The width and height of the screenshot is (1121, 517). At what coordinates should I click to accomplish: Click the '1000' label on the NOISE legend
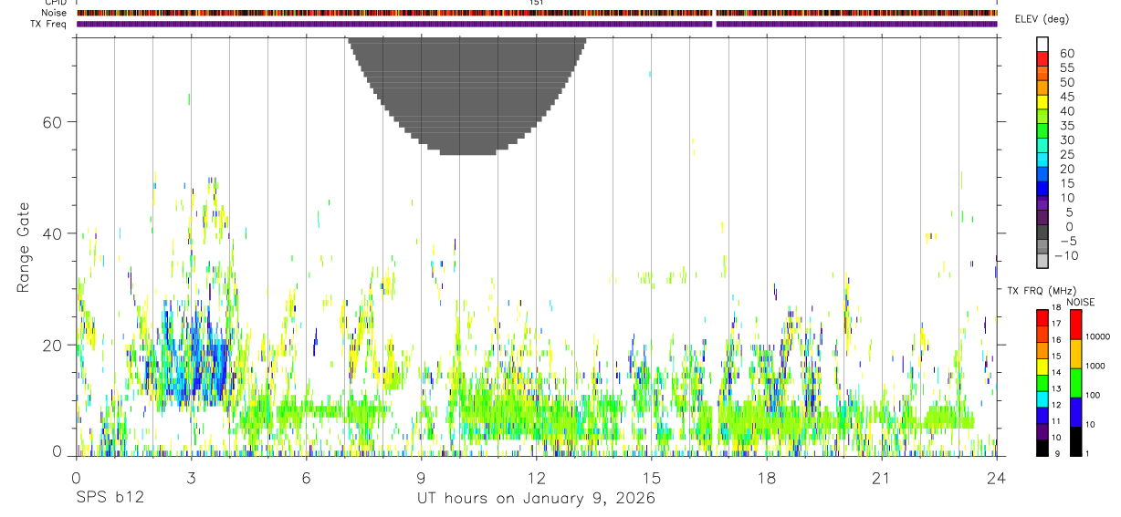(x=1095, y=366)
